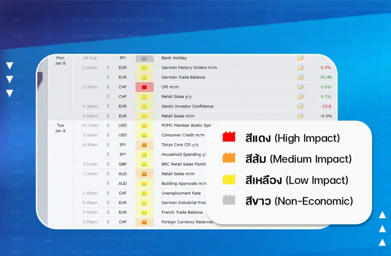The height and width of the screenshot is (256, 391).
Task: Open detail folder for EUR Retail Sales m/m
Action: point(300,116)
